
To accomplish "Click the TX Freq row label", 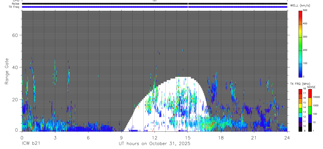I will point(14,7).
